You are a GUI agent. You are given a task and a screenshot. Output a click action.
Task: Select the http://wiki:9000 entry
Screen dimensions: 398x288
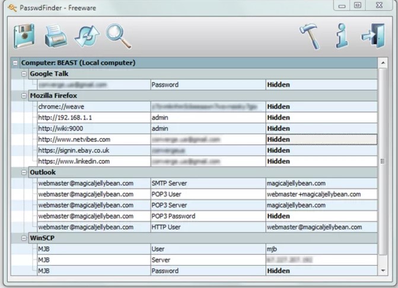click(x=94, y=128)
